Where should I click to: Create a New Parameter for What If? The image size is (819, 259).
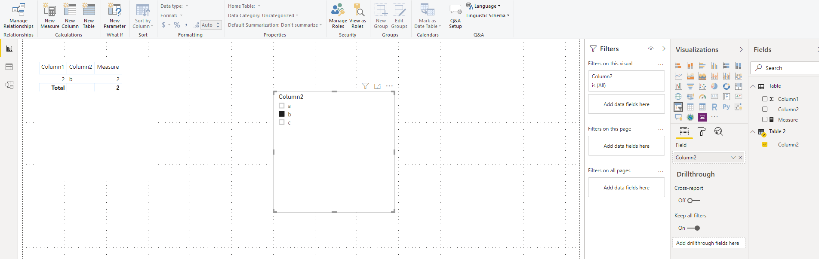click(x=115, y=16)
